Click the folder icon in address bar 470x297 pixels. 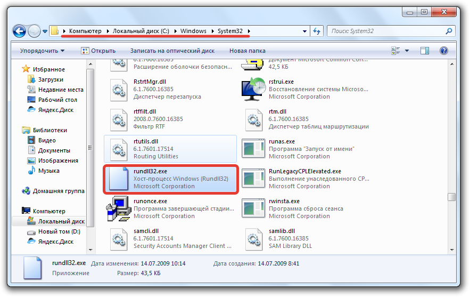pos(55,31)
